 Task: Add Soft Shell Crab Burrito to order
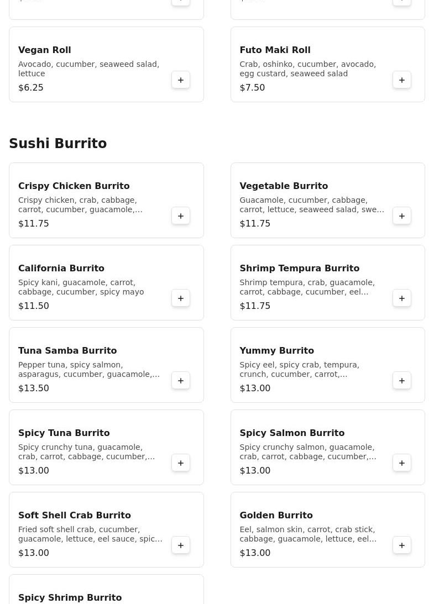(181, 545)
